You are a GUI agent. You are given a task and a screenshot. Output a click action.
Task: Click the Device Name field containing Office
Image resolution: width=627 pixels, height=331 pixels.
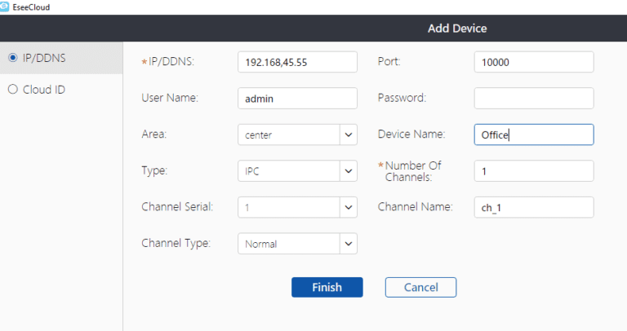[x=533, y=135]
